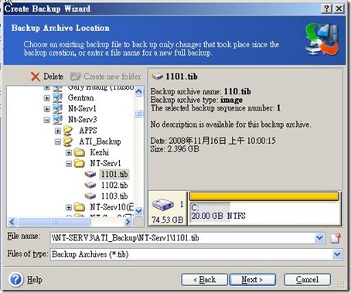Click the ATI_Backup shared folder icon
This screenshot has height=293, width=351.
click(68, 141)
